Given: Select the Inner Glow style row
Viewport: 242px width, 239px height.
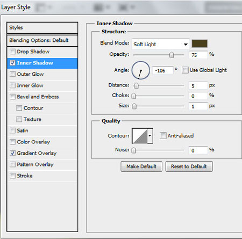Looking at the screenshot, I should coord(42,85).
